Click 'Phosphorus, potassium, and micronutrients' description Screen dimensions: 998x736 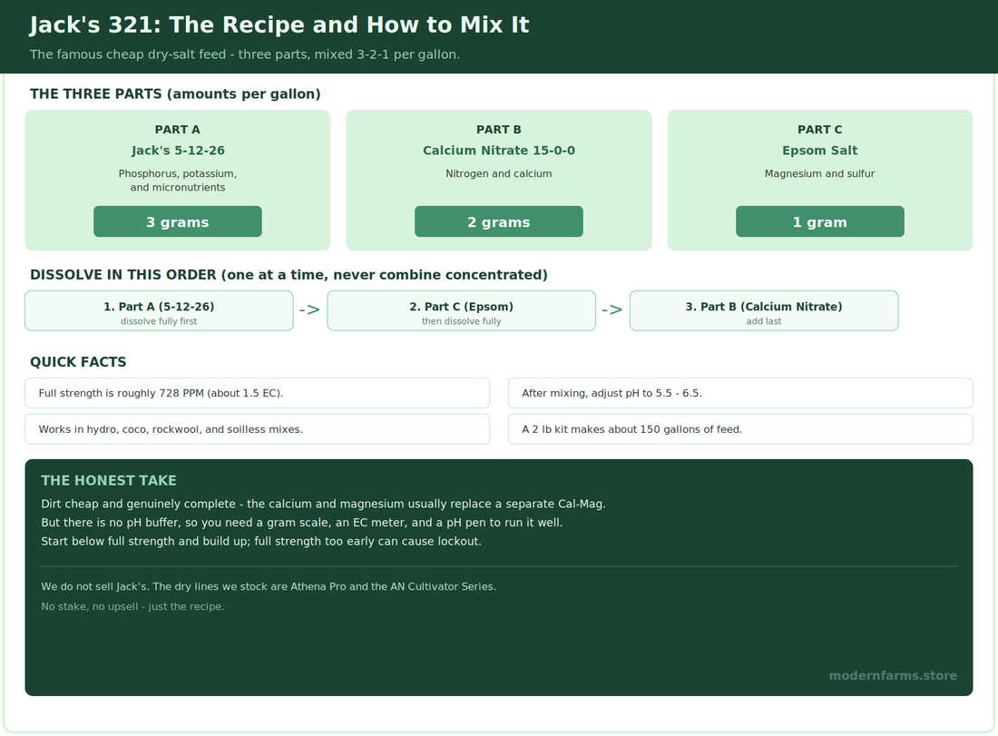coord(178,181)
